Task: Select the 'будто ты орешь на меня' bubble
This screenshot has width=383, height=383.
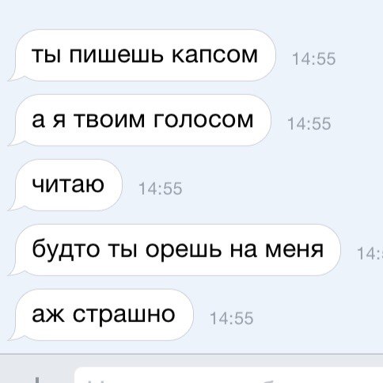Action: coord(174,250)
